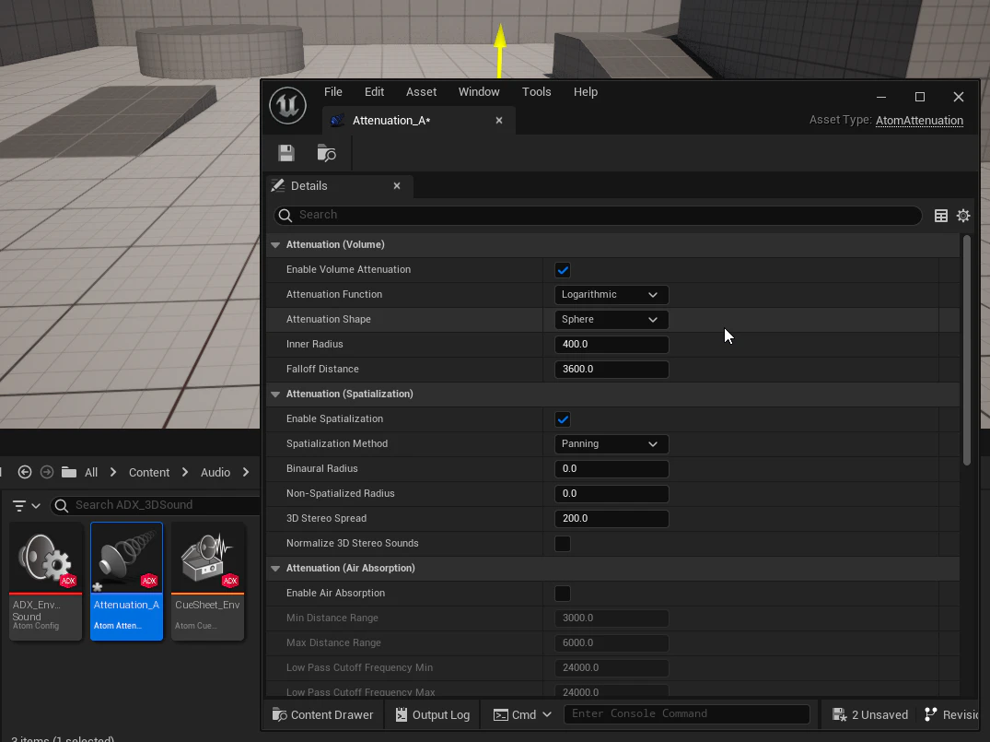Open the Window menu

[x=479, y=91]
